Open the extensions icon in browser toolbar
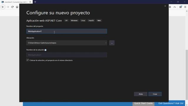Viewport: 188px width, 106px height. tap(181, 7)
